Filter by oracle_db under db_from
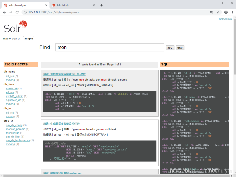The width and height of the screenshot is (236, 177). (x=12, y=88)
